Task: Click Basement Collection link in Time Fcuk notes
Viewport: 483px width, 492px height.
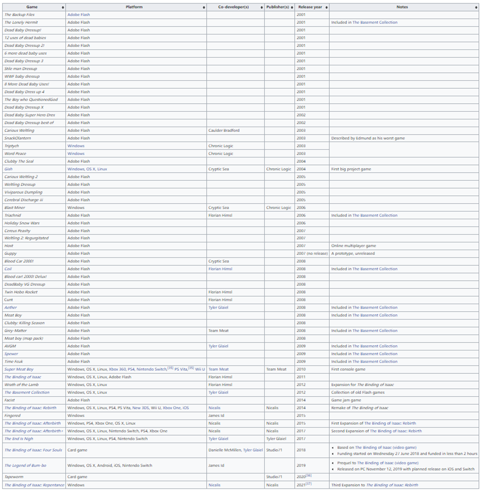Action: coord(375,362)
